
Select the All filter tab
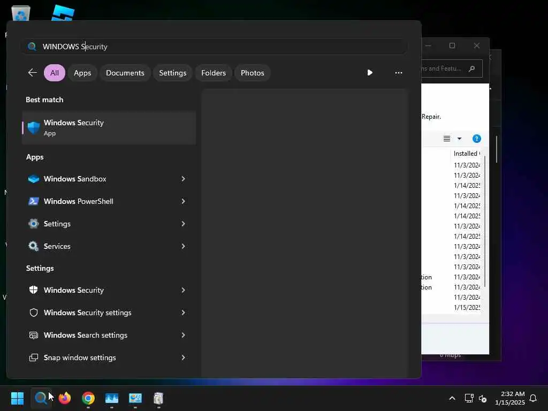tap(55, 73)
